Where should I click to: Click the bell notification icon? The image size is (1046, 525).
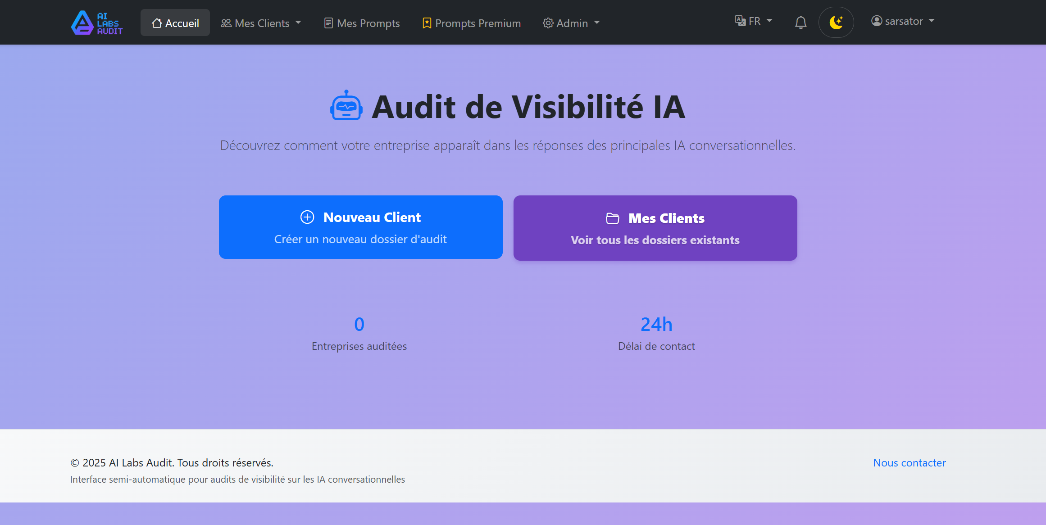(x=800, y=22)
